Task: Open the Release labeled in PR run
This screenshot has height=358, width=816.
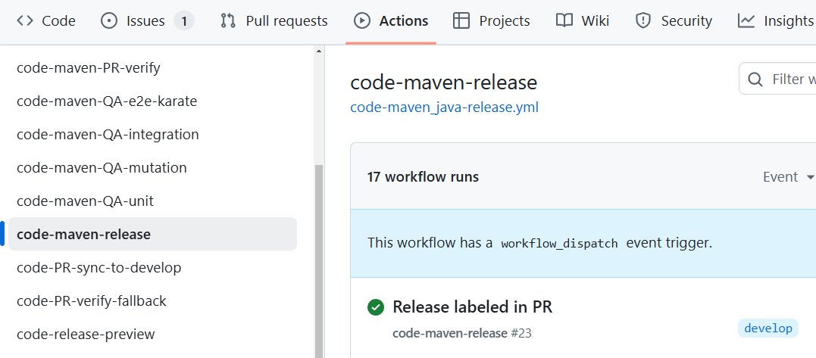Action: point(472,307)
